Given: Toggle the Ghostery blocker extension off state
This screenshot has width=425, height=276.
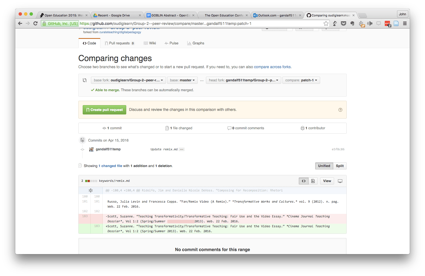Looking at the screenshot, I should (x=361, y=24).
